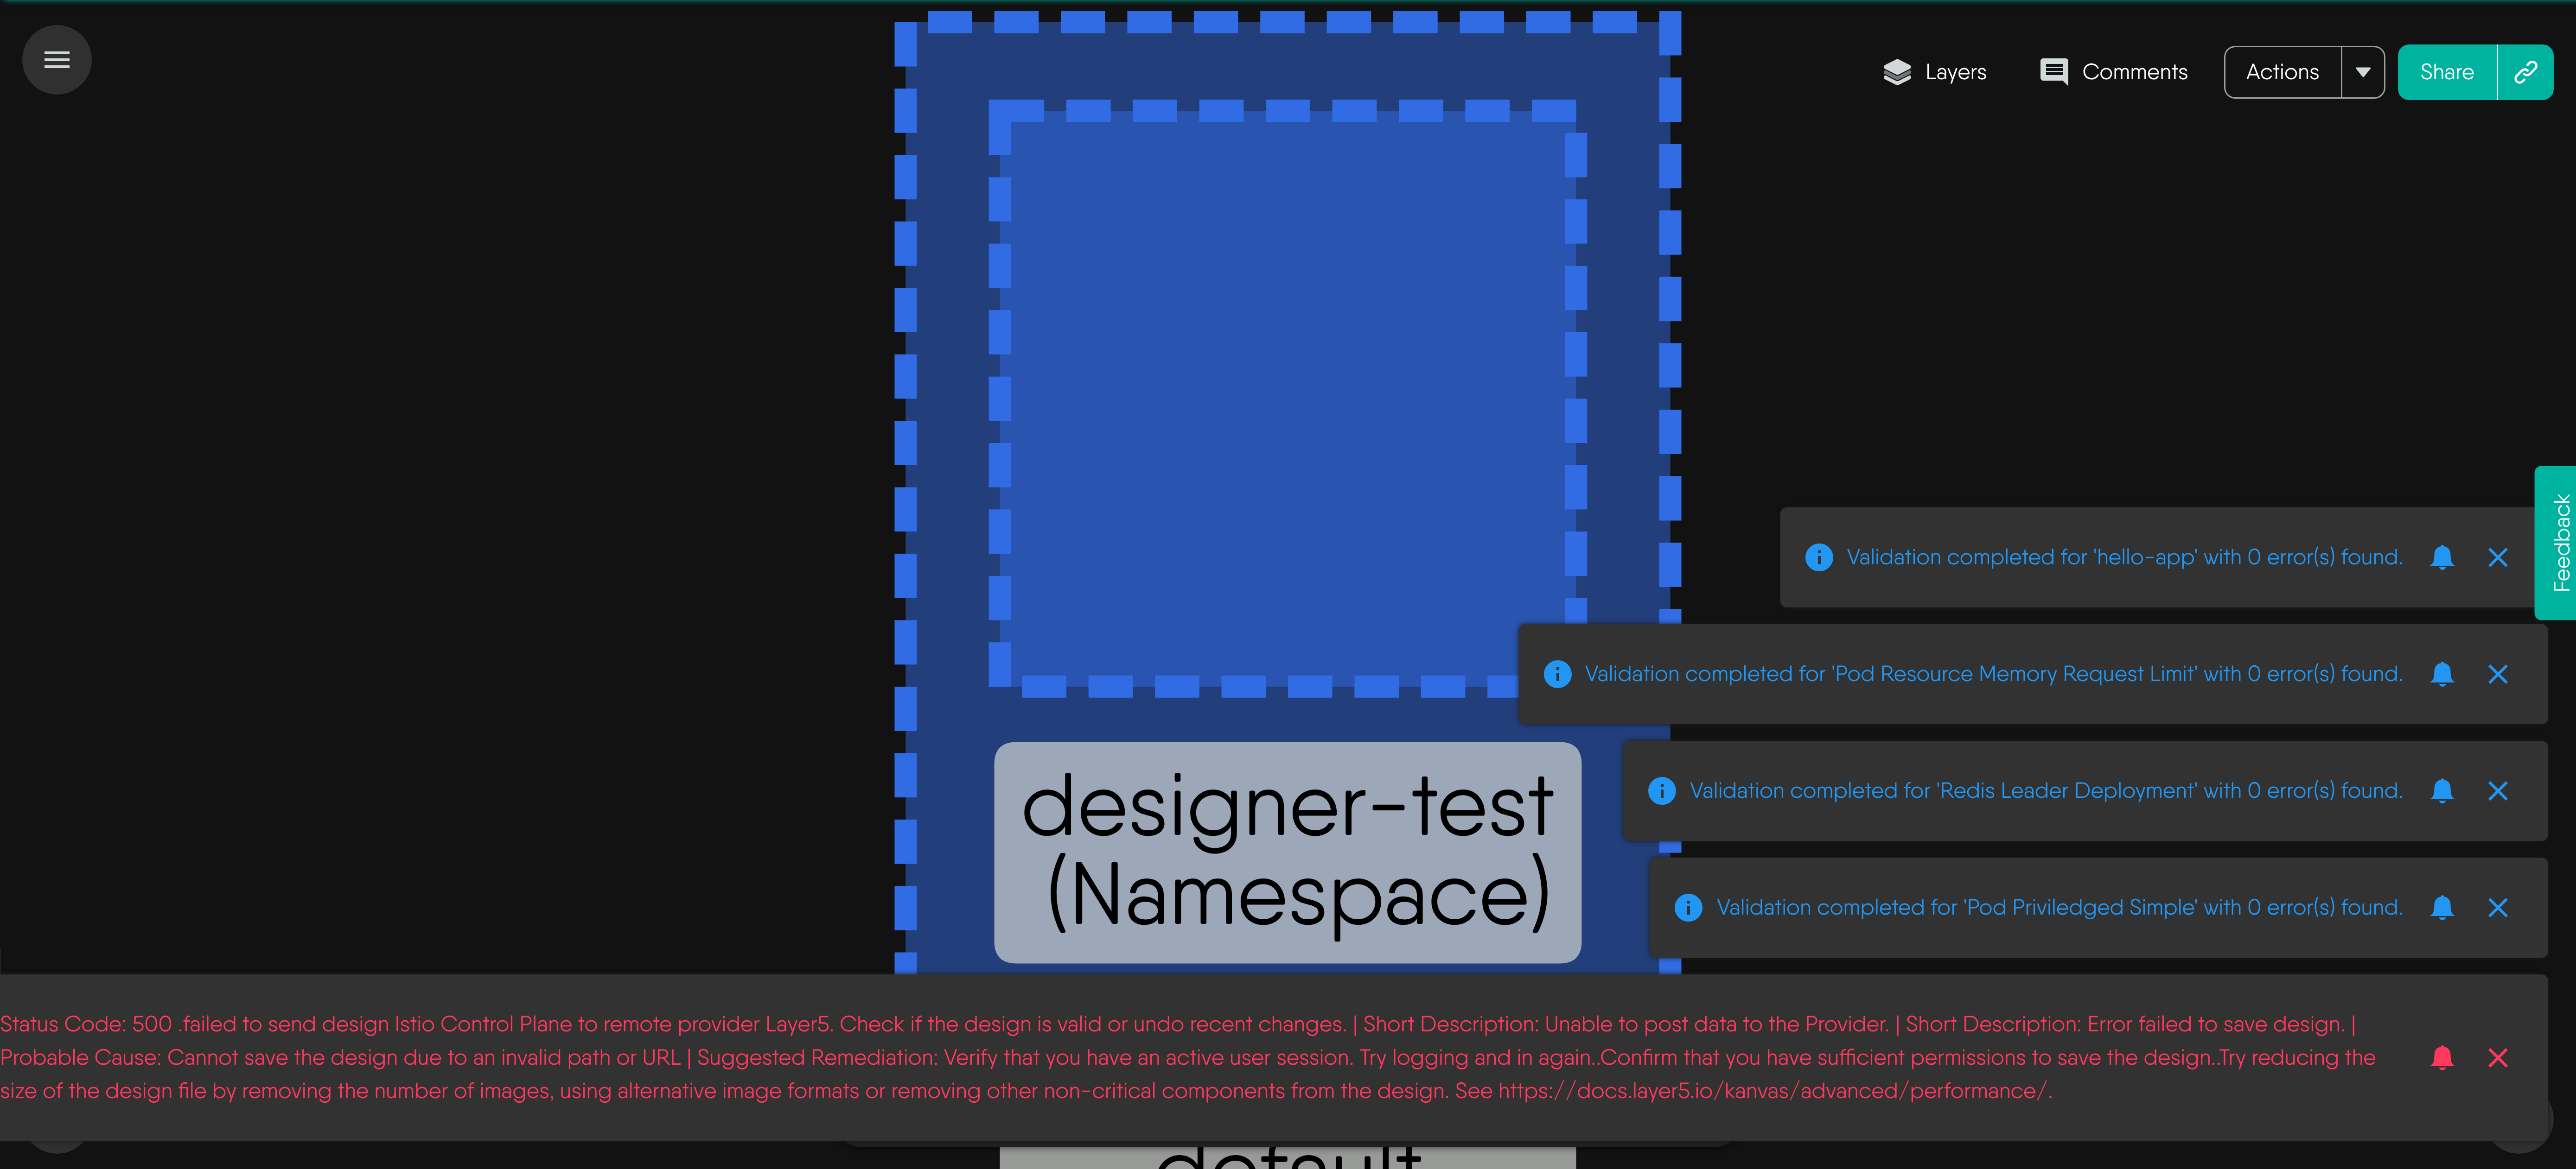2576x1169 pixels.
Task: Click the Actions button
Action: [2281, 72]
